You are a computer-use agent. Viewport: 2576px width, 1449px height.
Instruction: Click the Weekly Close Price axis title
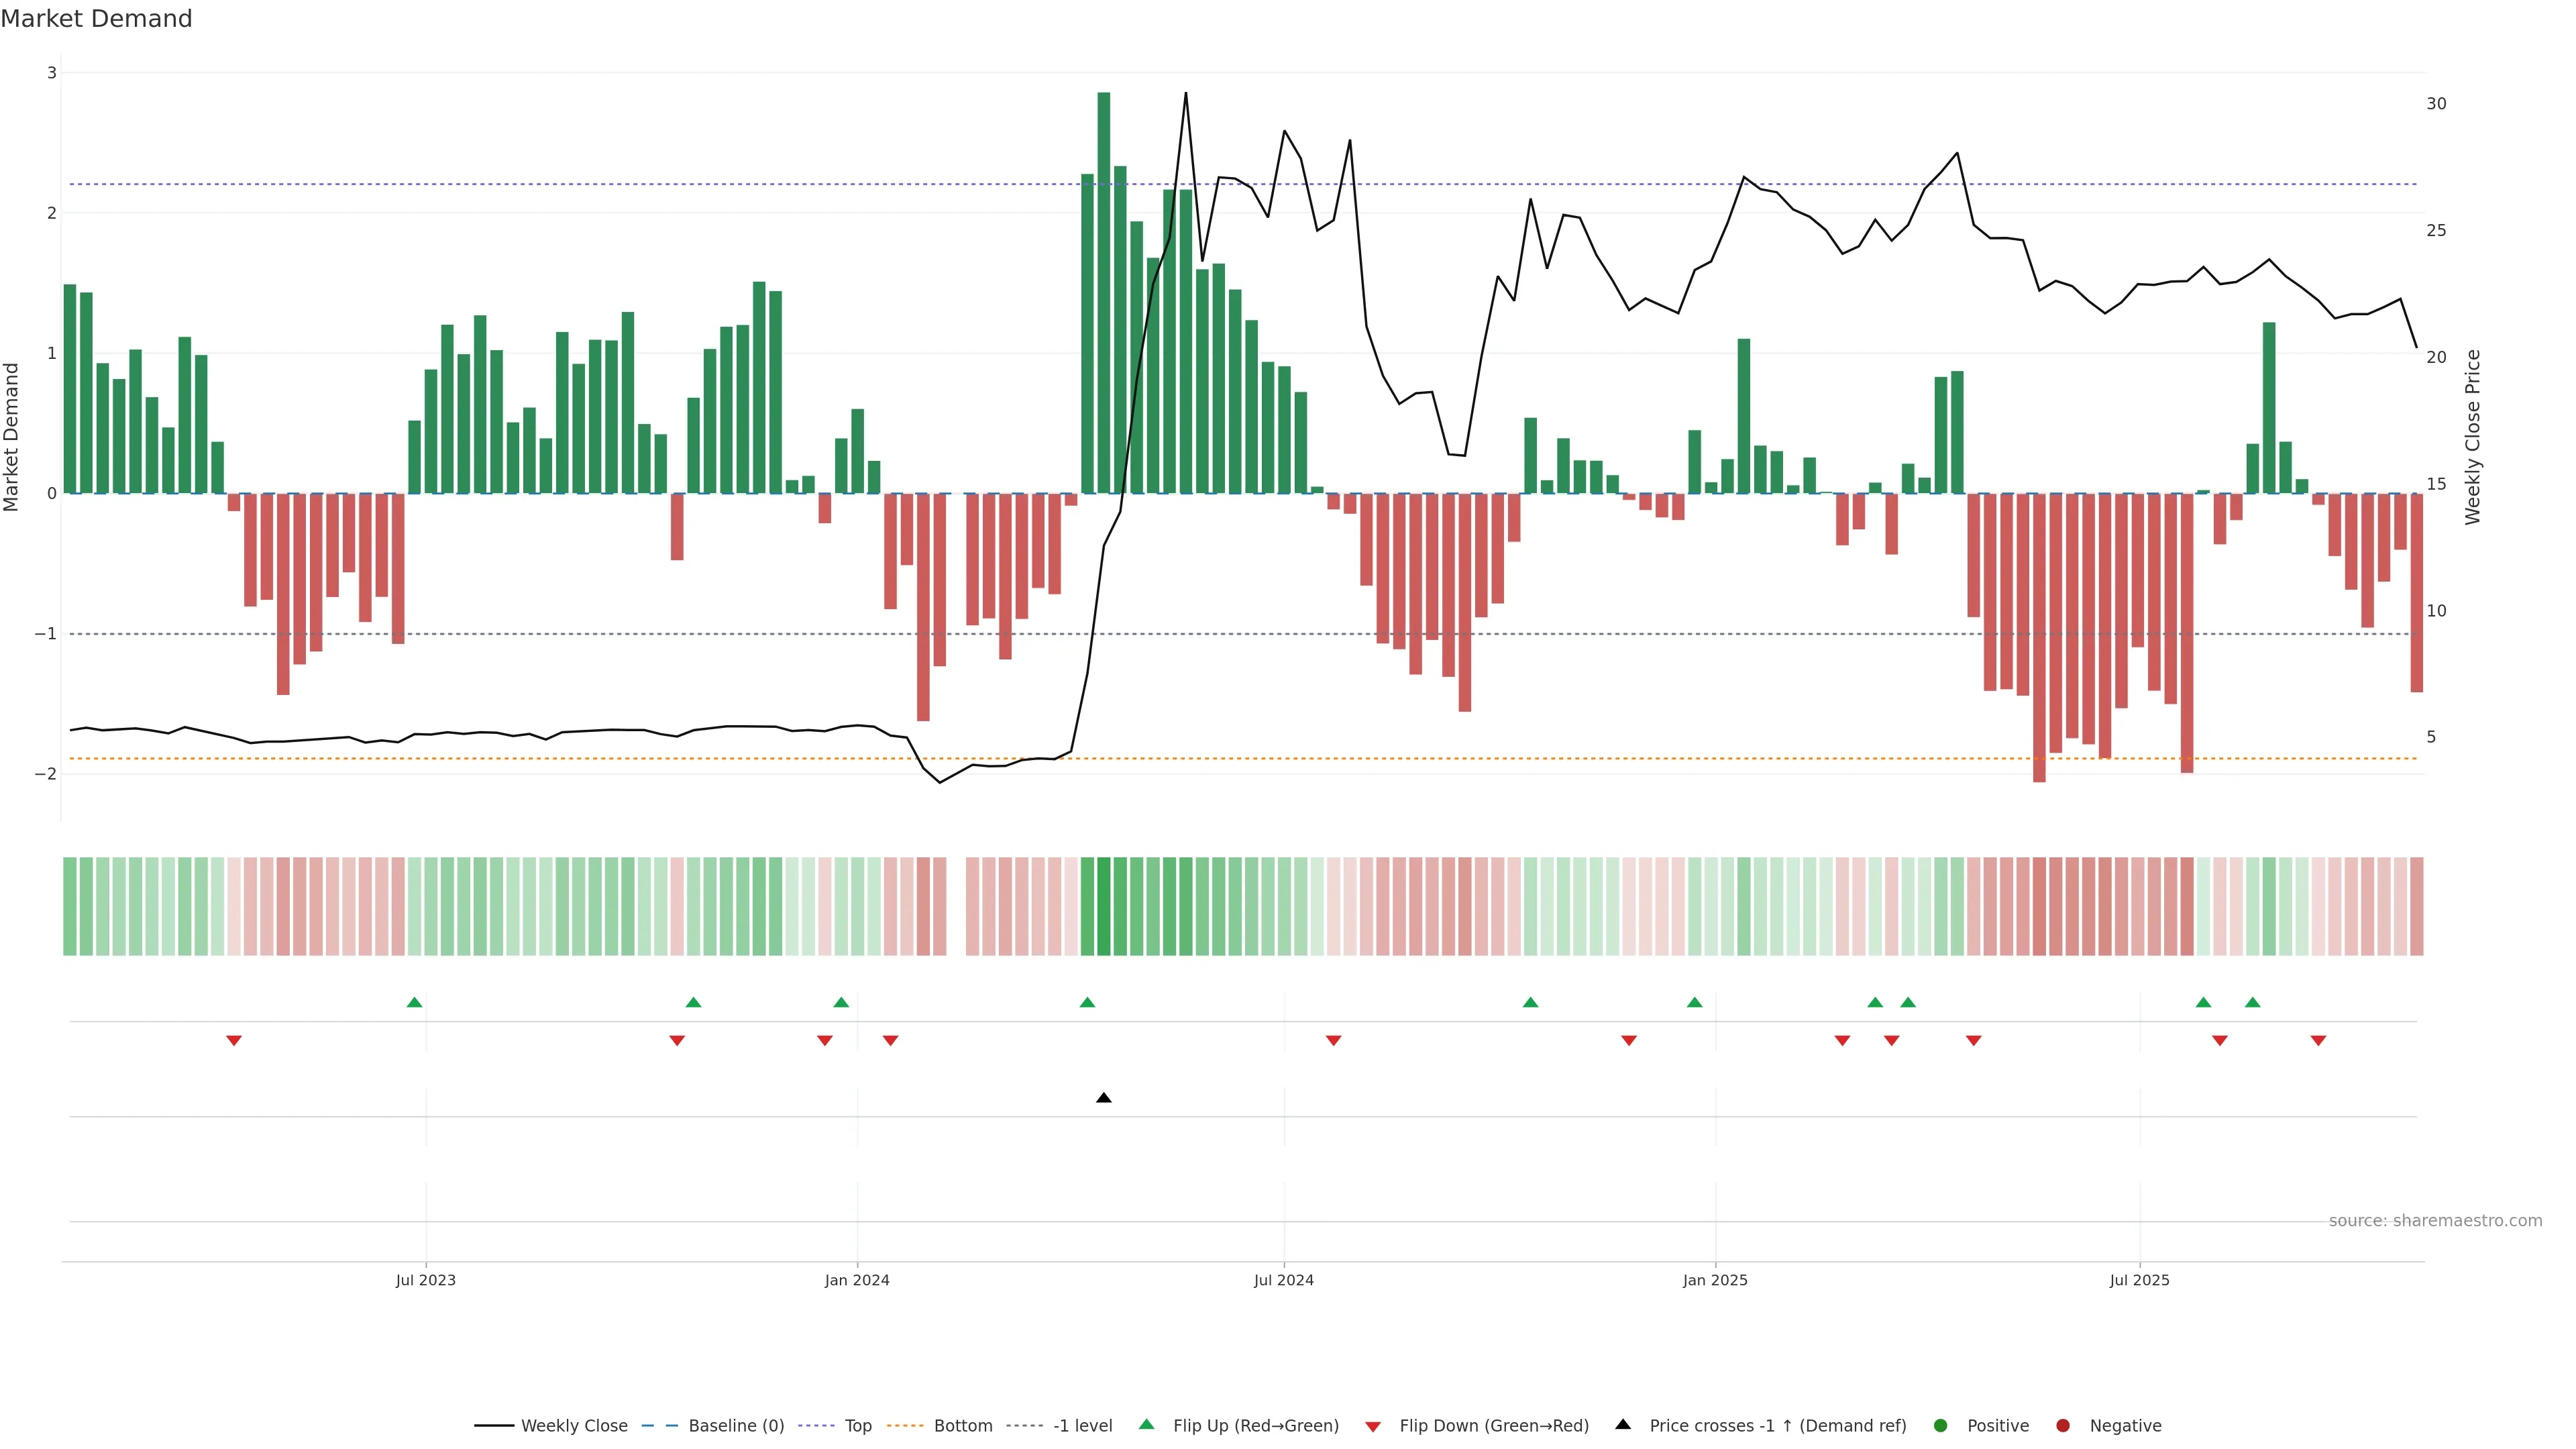(2473, 437)
